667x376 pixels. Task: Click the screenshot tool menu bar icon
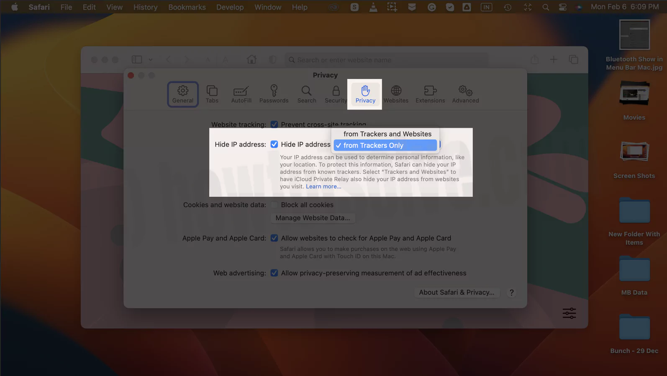point(392,7)
